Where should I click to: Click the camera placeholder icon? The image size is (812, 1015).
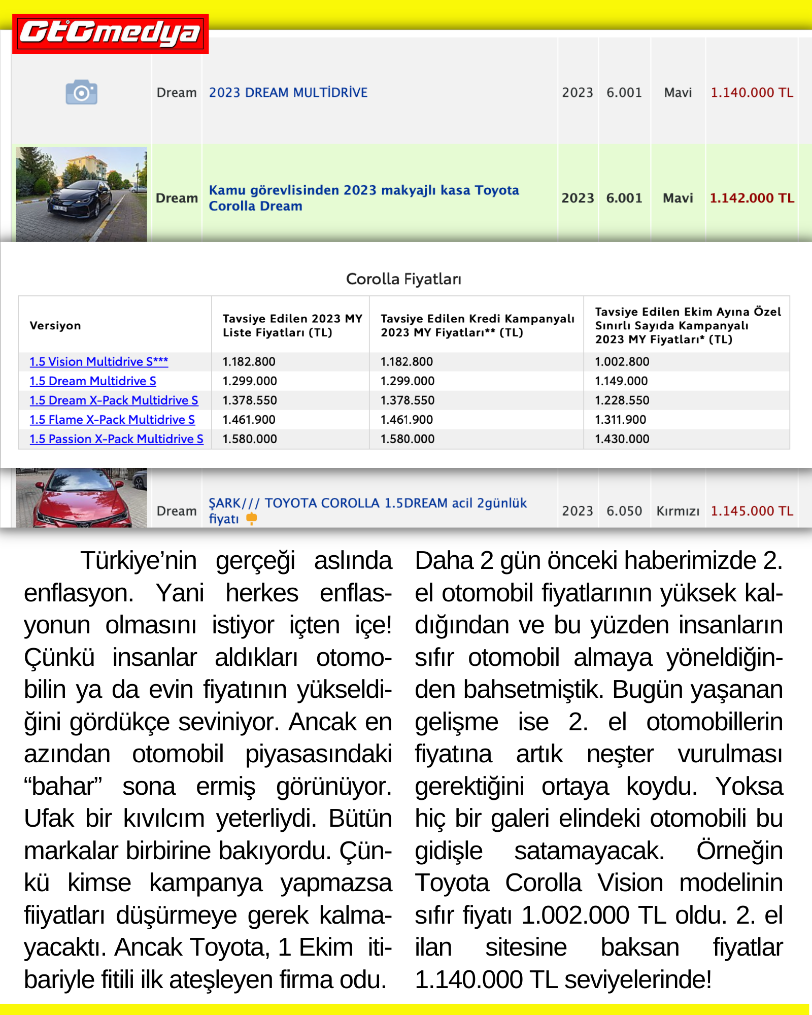(x=81, y=92)
